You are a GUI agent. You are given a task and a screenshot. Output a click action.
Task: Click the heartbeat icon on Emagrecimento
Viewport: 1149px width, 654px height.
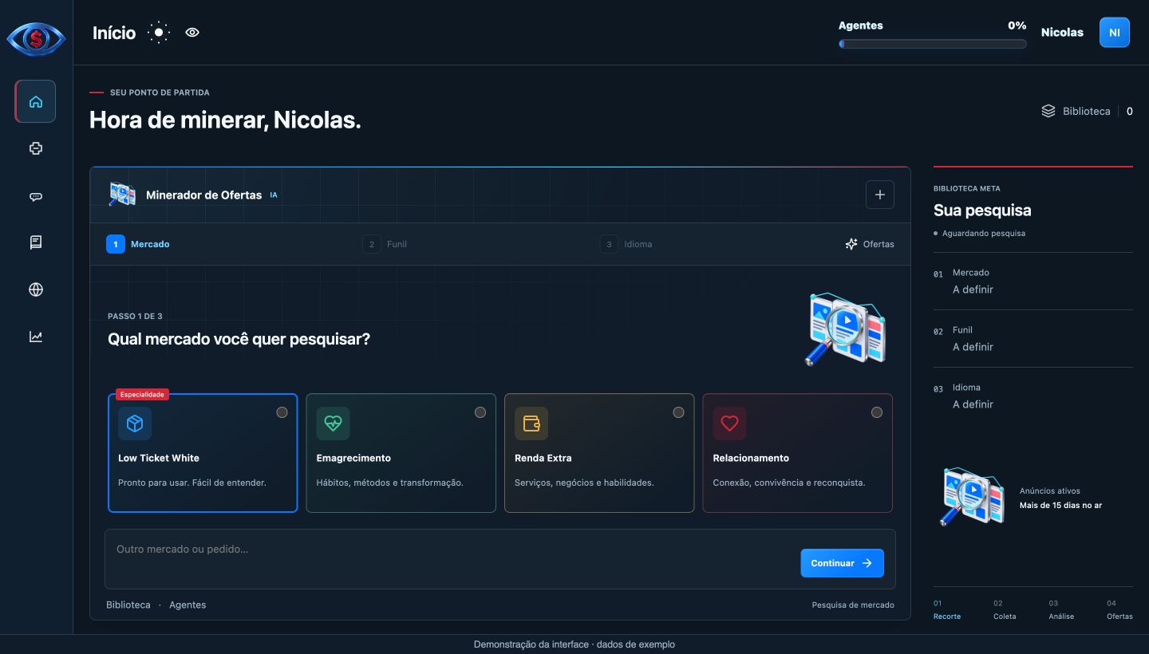(x=333, y=424)
